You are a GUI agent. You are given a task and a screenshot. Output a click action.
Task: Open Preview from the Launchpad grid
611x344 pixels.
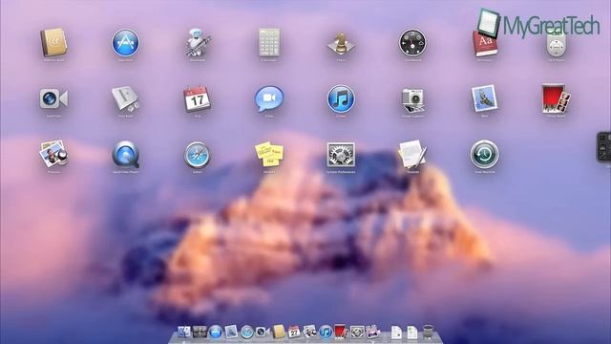(53, 155)
